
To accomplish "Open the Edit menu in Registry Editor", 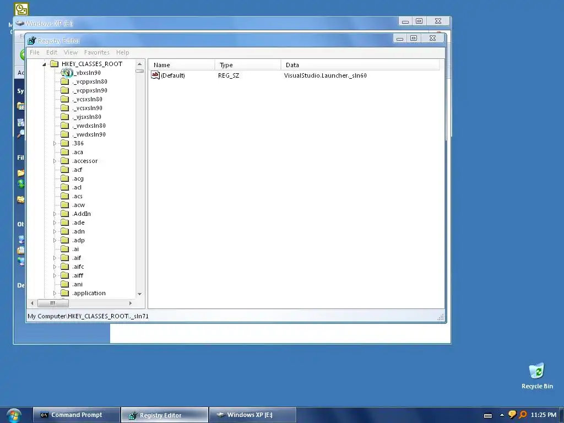I will click(x=52, y=52).
